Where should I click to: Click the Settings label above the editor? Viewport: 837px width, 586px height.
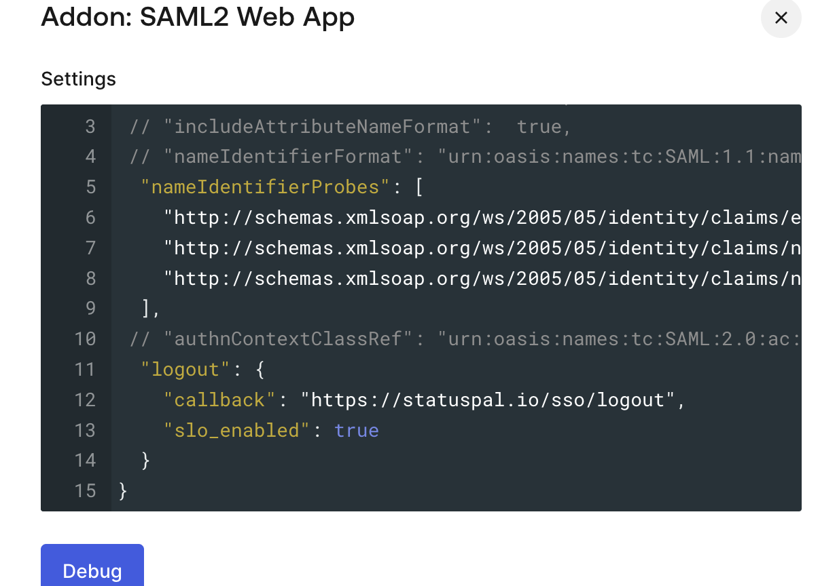pyautogui.click(x=78, y=79)
